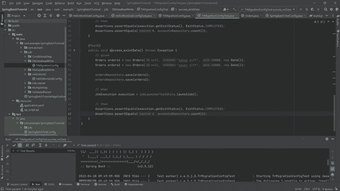The width and height of the screenshot is (340, 191).
Task: Expand the gradle folder
Action: point(5,25)
